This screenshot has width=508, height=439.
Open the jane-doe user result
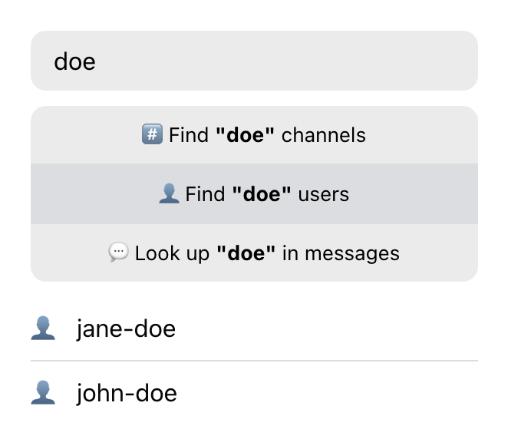tap(126, 329)
